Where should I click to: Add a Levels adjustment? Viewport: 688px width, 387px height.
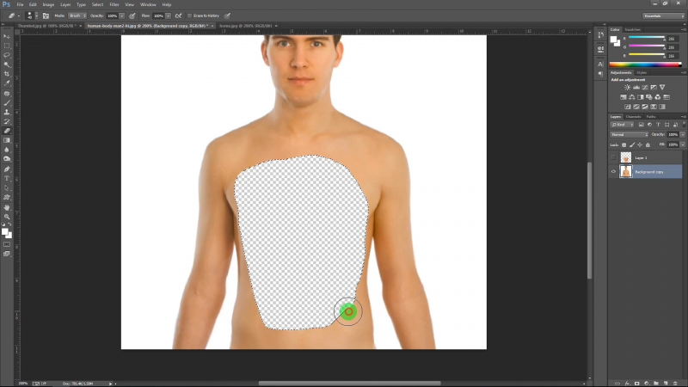pos(636,88)
